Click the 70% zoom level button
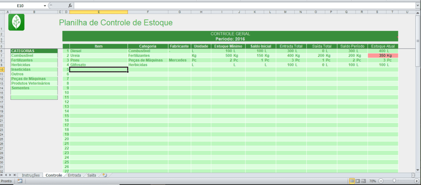Viewport: 421px width, 185px height. click(372, 181)
